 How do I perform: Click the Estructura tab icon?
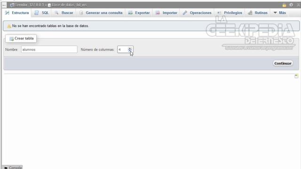(x=8, y=13)
